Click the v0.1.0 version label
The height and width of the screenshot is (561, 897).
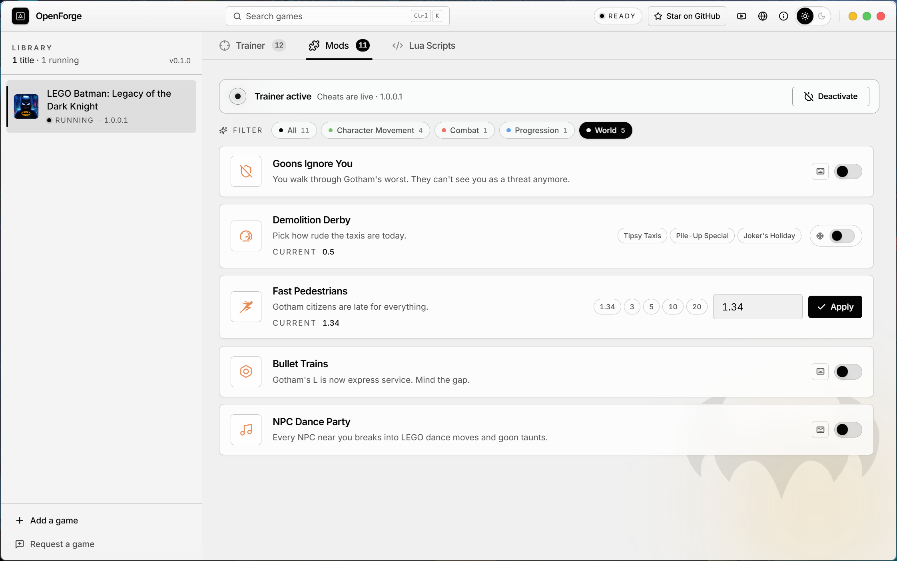click(180, 60)
